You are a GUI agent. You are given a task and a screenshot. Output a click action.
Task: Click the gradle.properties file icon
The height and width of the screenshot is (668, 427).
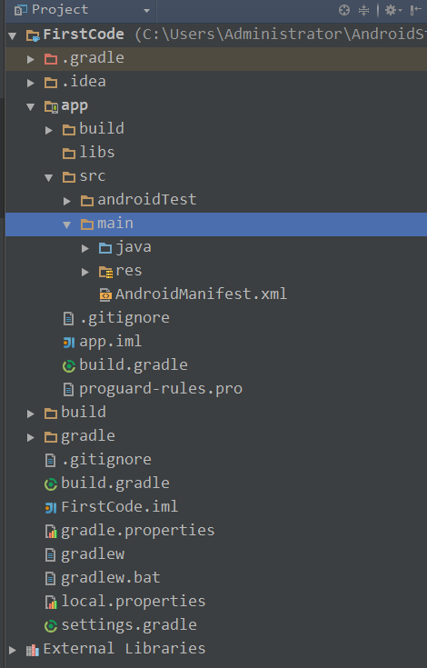click(51, 531)
